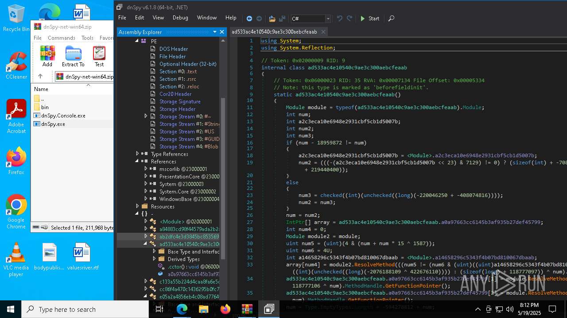Click the Save All toolbar icon
Image resolution: width=567 pixels, height=318 pixels.
pos(282,19)
